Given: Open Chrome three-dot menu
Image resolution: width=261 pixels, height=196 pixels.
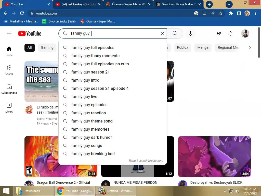Looking at the screenshot, I should (x=255, y=13).
